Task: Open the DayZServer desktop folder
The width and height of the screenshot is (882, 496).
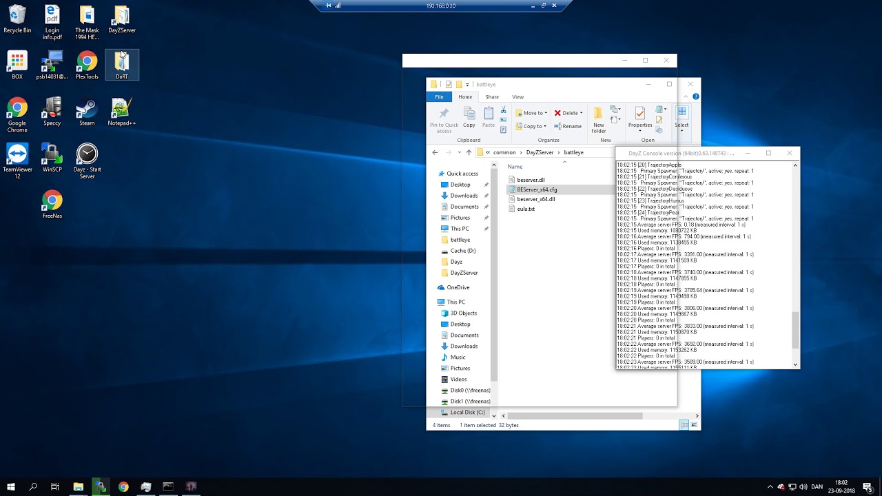Action: tap(122, 19)
